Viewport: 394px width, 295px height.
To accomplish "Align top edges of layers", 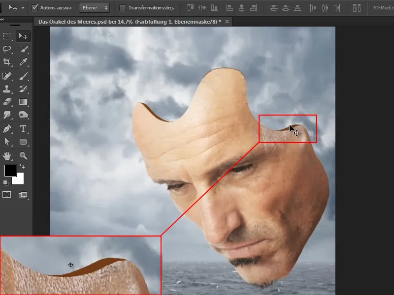I will click(x=191, y=8).
